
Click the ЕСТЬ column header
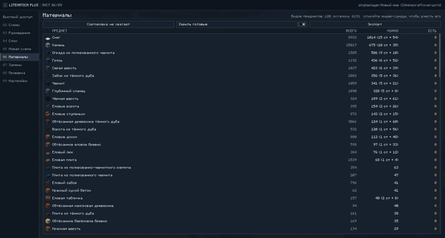432,31
